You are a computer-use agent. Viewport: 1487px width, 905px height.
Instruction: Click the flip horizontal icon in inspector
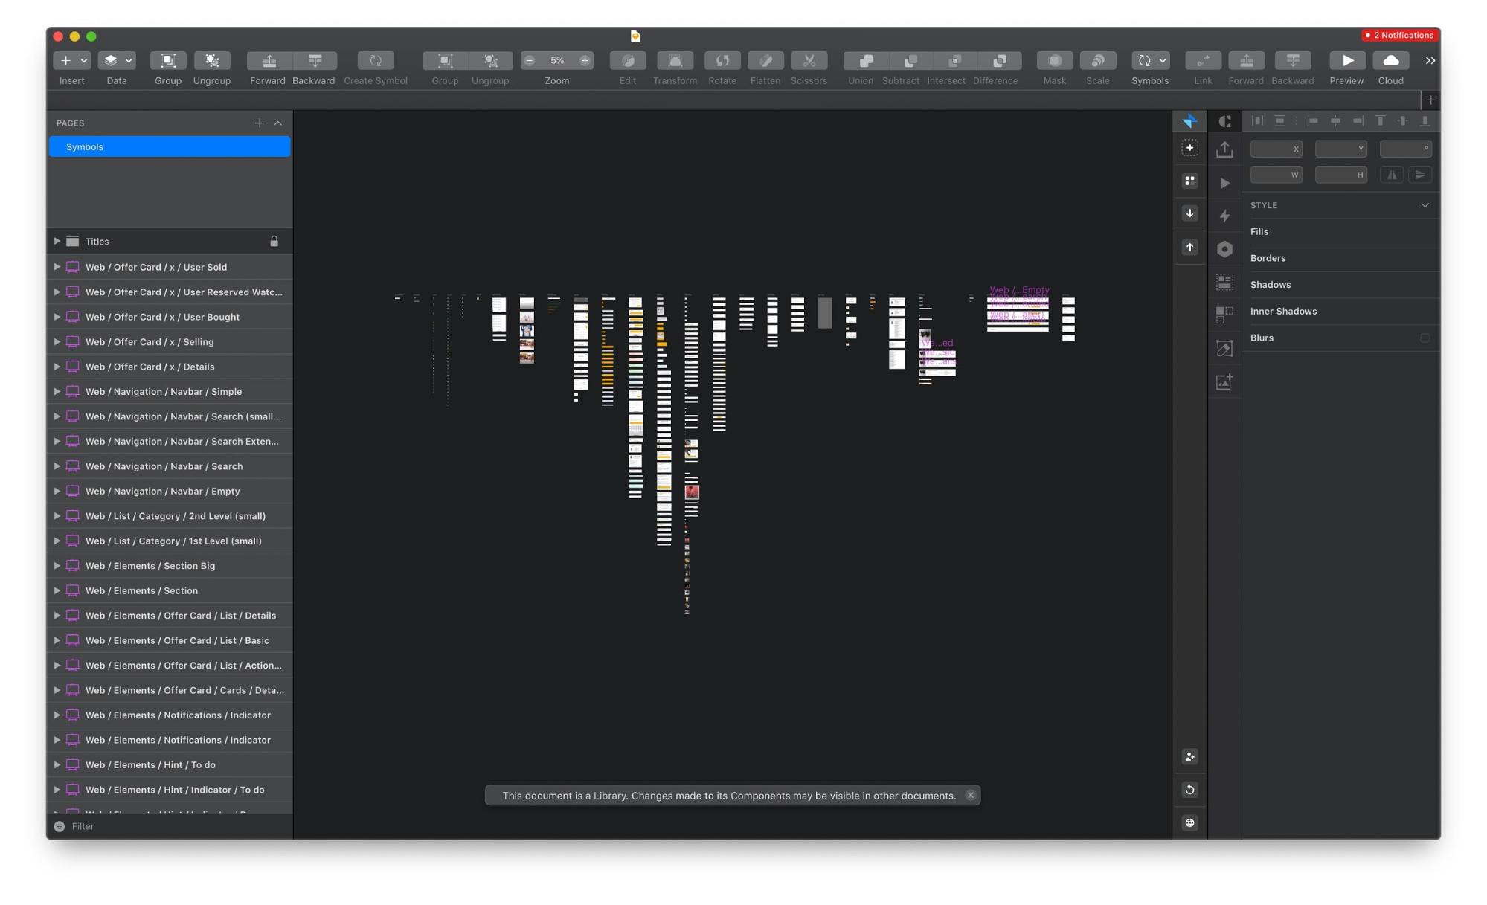(x=1392, y=175)
